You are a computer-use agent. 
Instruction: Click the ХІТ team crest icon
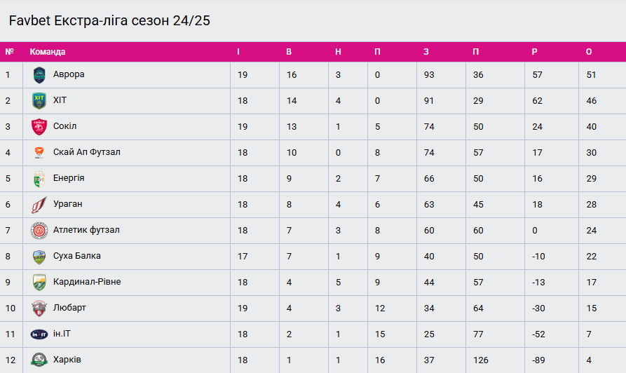pos(39,101)
